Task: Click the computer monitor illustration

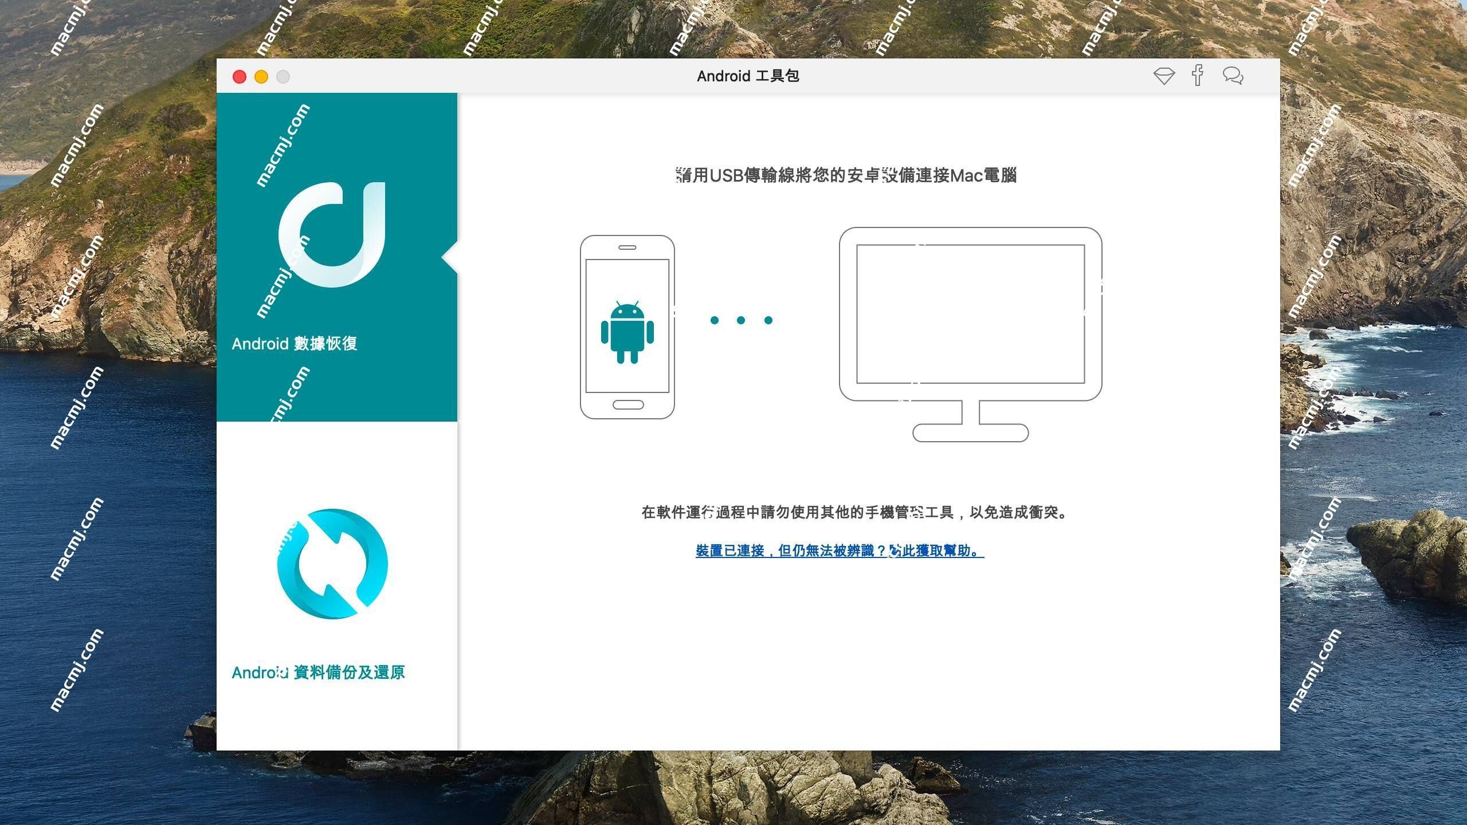Action: click(970, 335)
